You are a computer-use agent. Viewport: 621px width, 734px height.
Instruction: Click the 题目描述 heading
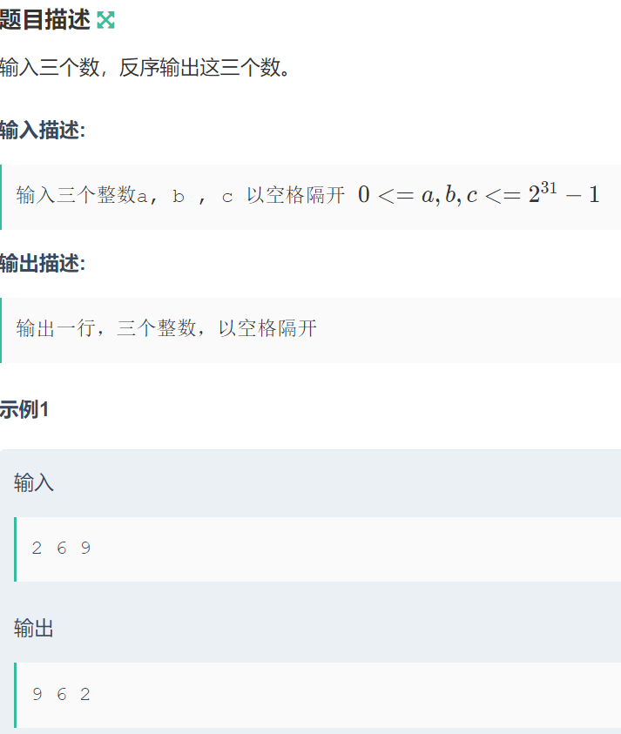point(44,20)
